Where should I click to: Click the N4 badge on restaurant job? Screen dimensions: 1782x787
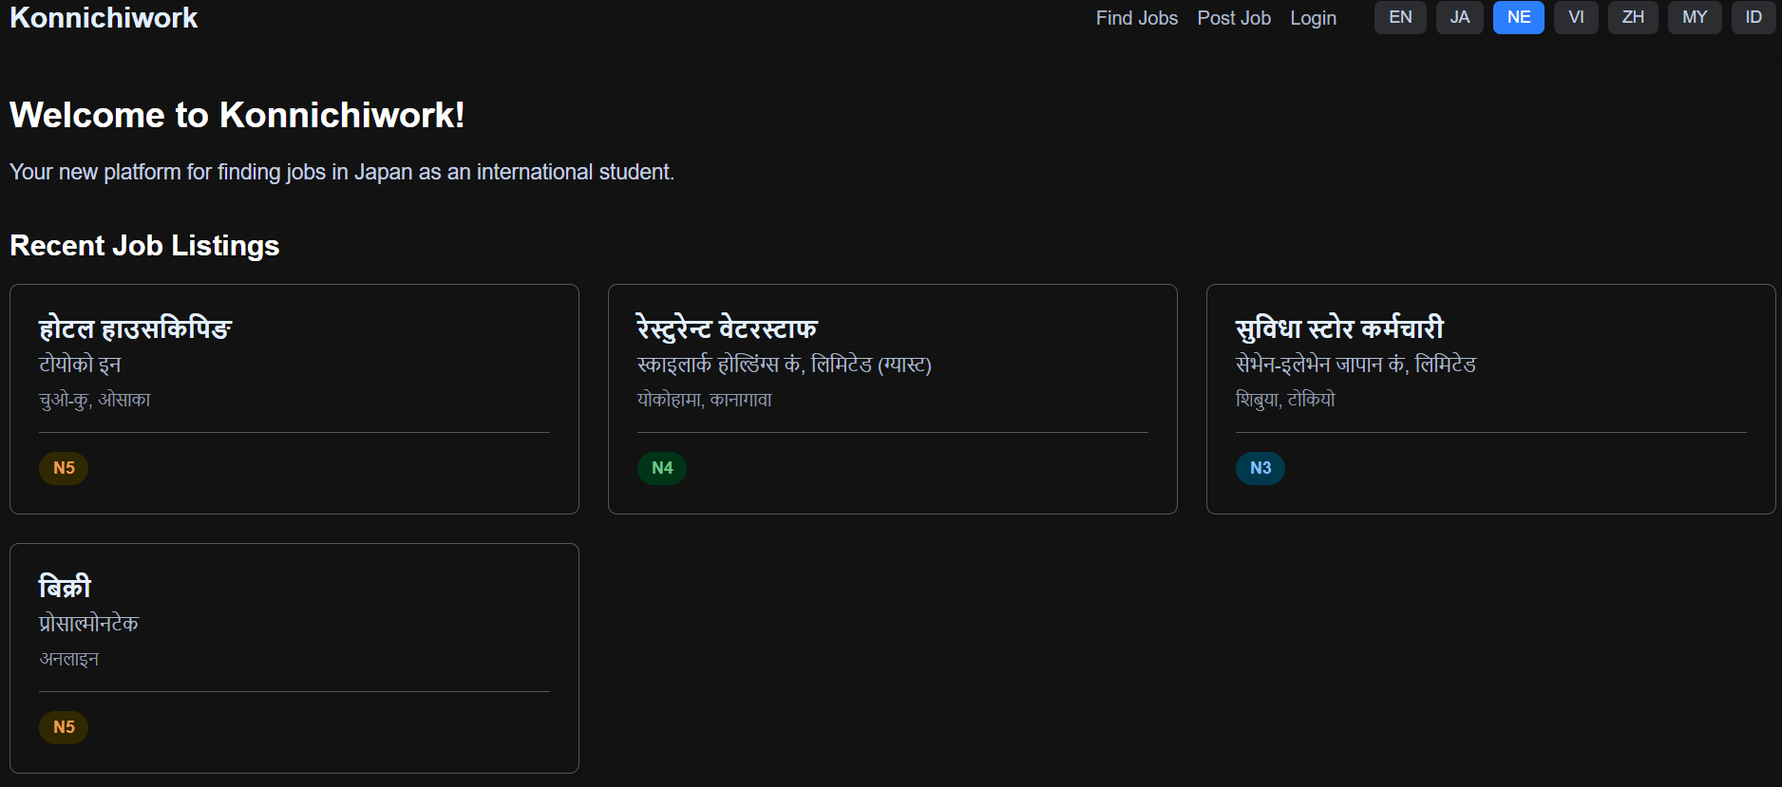pyautogui.click(x=661, y=468)
